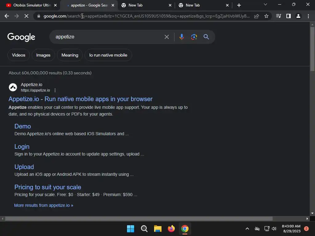Viewport: 315px width, 236px height.
Task: Share this page using share icon
Action: (x=257, y=16)
